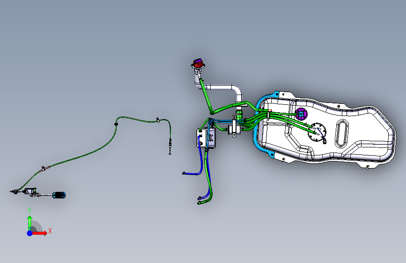This screenshot has width=406, height=263.
Task: Select the rectangular canister box
Action: [206, 138]
